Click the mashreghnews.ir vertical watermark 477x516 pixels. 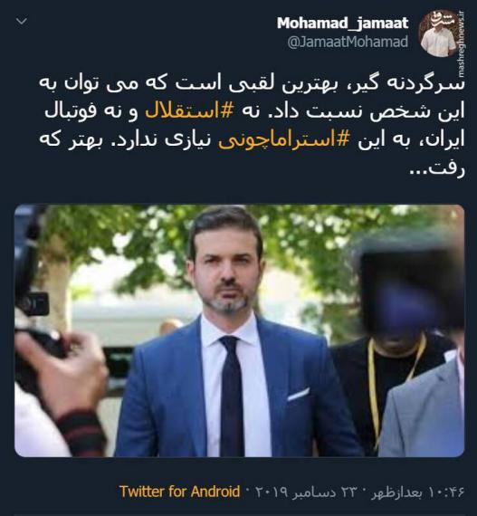click(x=461, y=44)
